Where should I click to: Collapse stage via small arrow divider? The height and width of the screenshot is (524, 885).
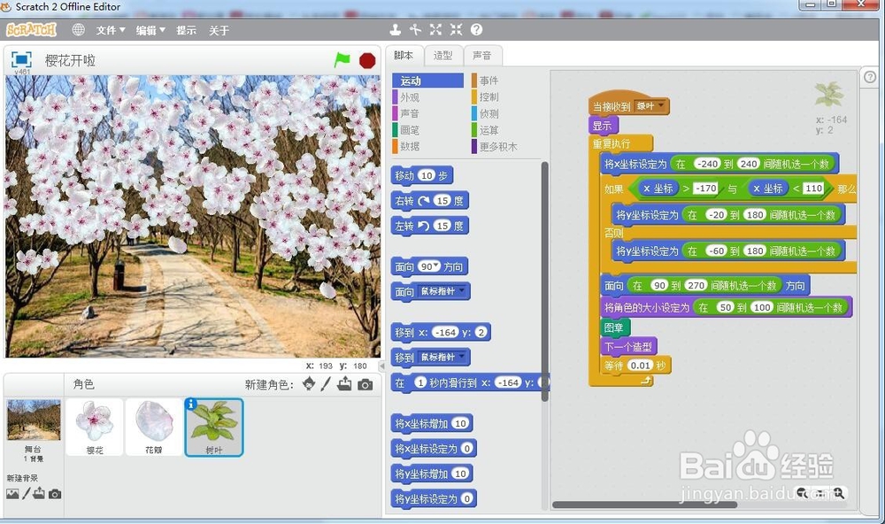pos(382,366)
